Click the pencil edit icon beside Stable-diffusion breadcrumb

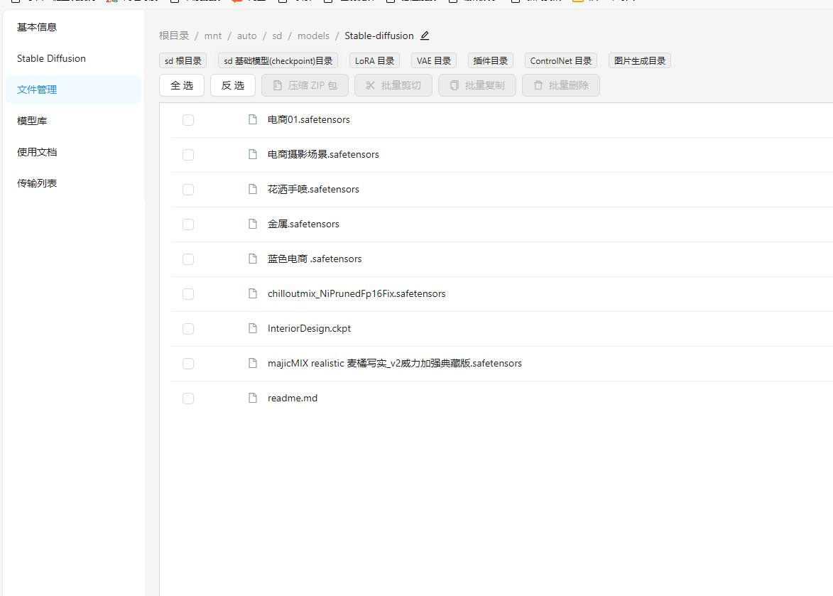[x=424, y=35]
